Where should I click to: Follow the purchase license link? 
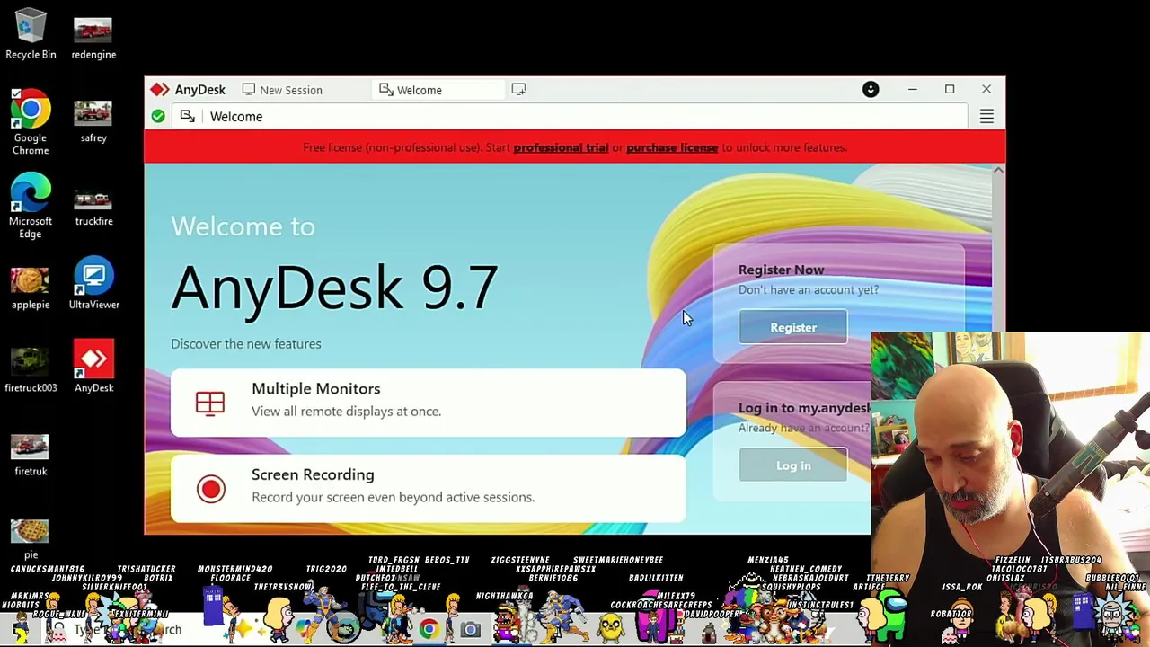point(672,147)
